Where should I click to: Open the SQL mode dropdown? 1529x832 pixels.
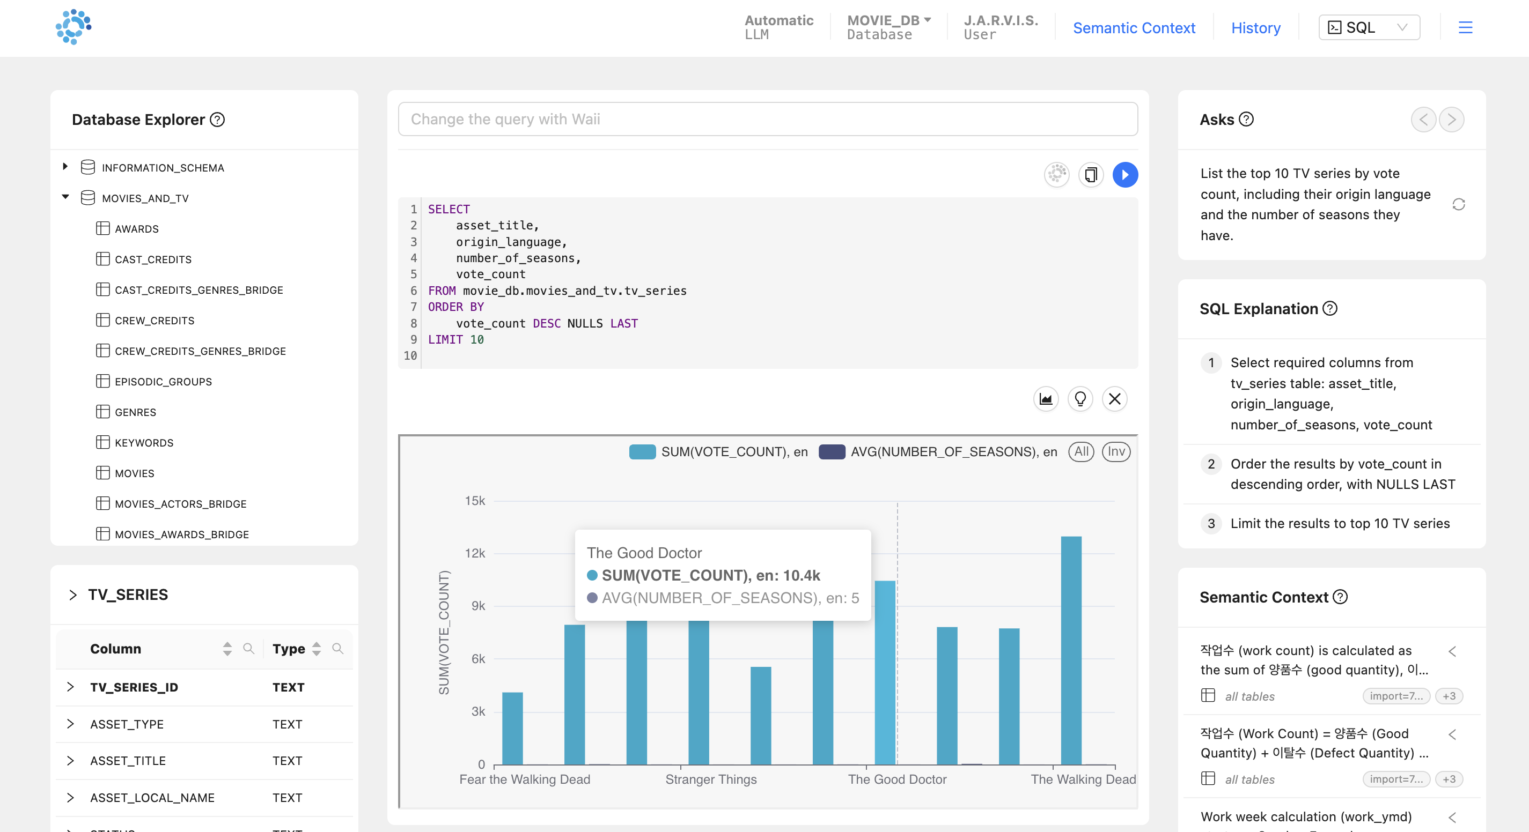1368,28
